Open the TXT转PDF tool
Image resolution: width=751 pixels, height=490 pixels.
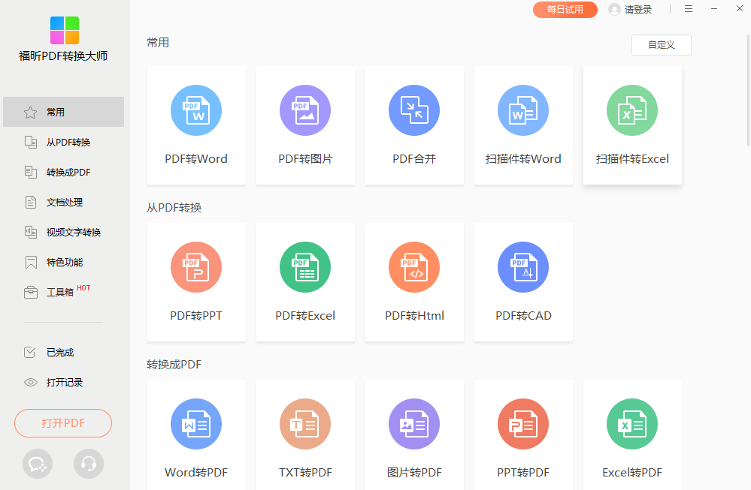(x=305, y=424)
